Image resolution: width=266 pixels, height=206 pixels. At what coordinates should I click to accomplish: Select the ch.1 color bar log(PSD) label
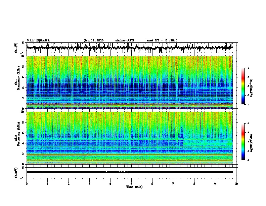(252, 88)
